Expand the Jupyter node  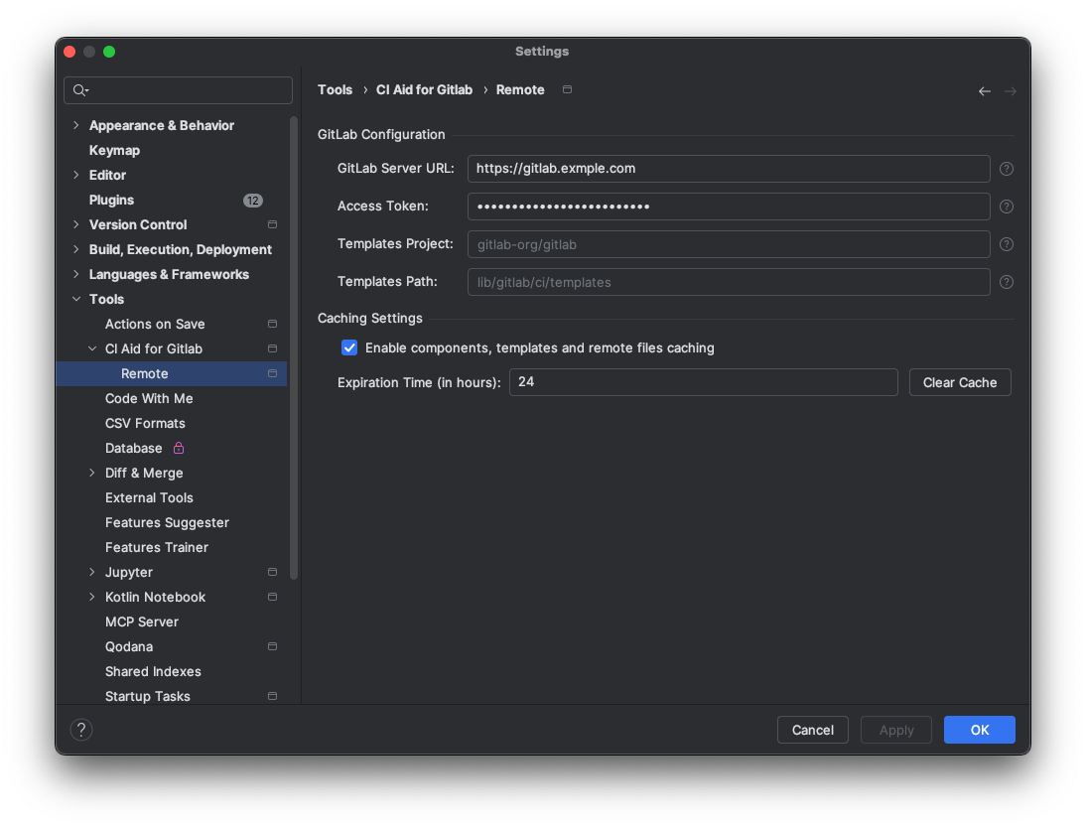[92, 572]
